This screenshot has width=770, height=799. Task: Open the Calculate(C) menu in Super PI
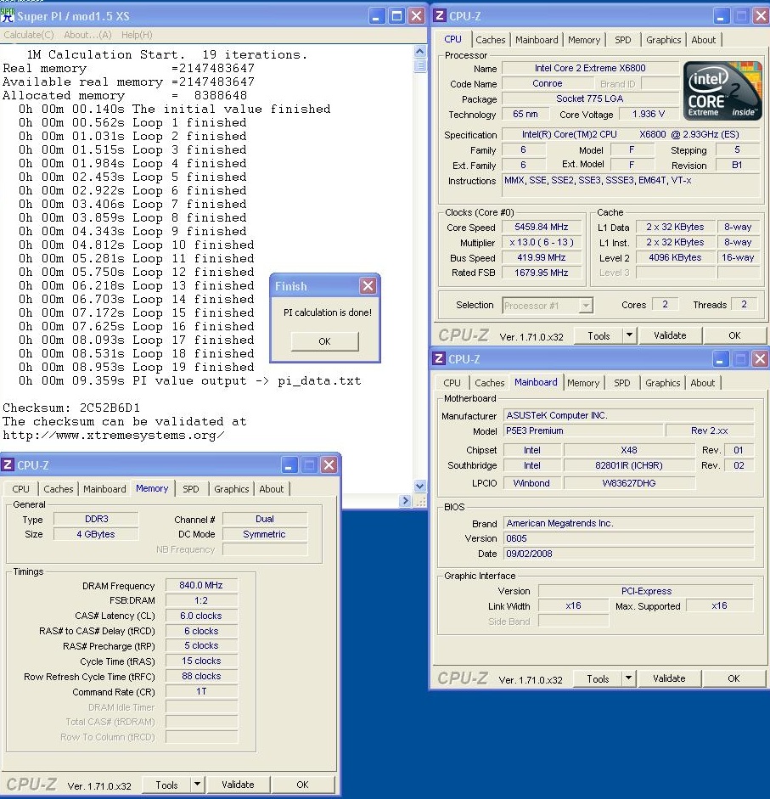[x=29, y=35]
